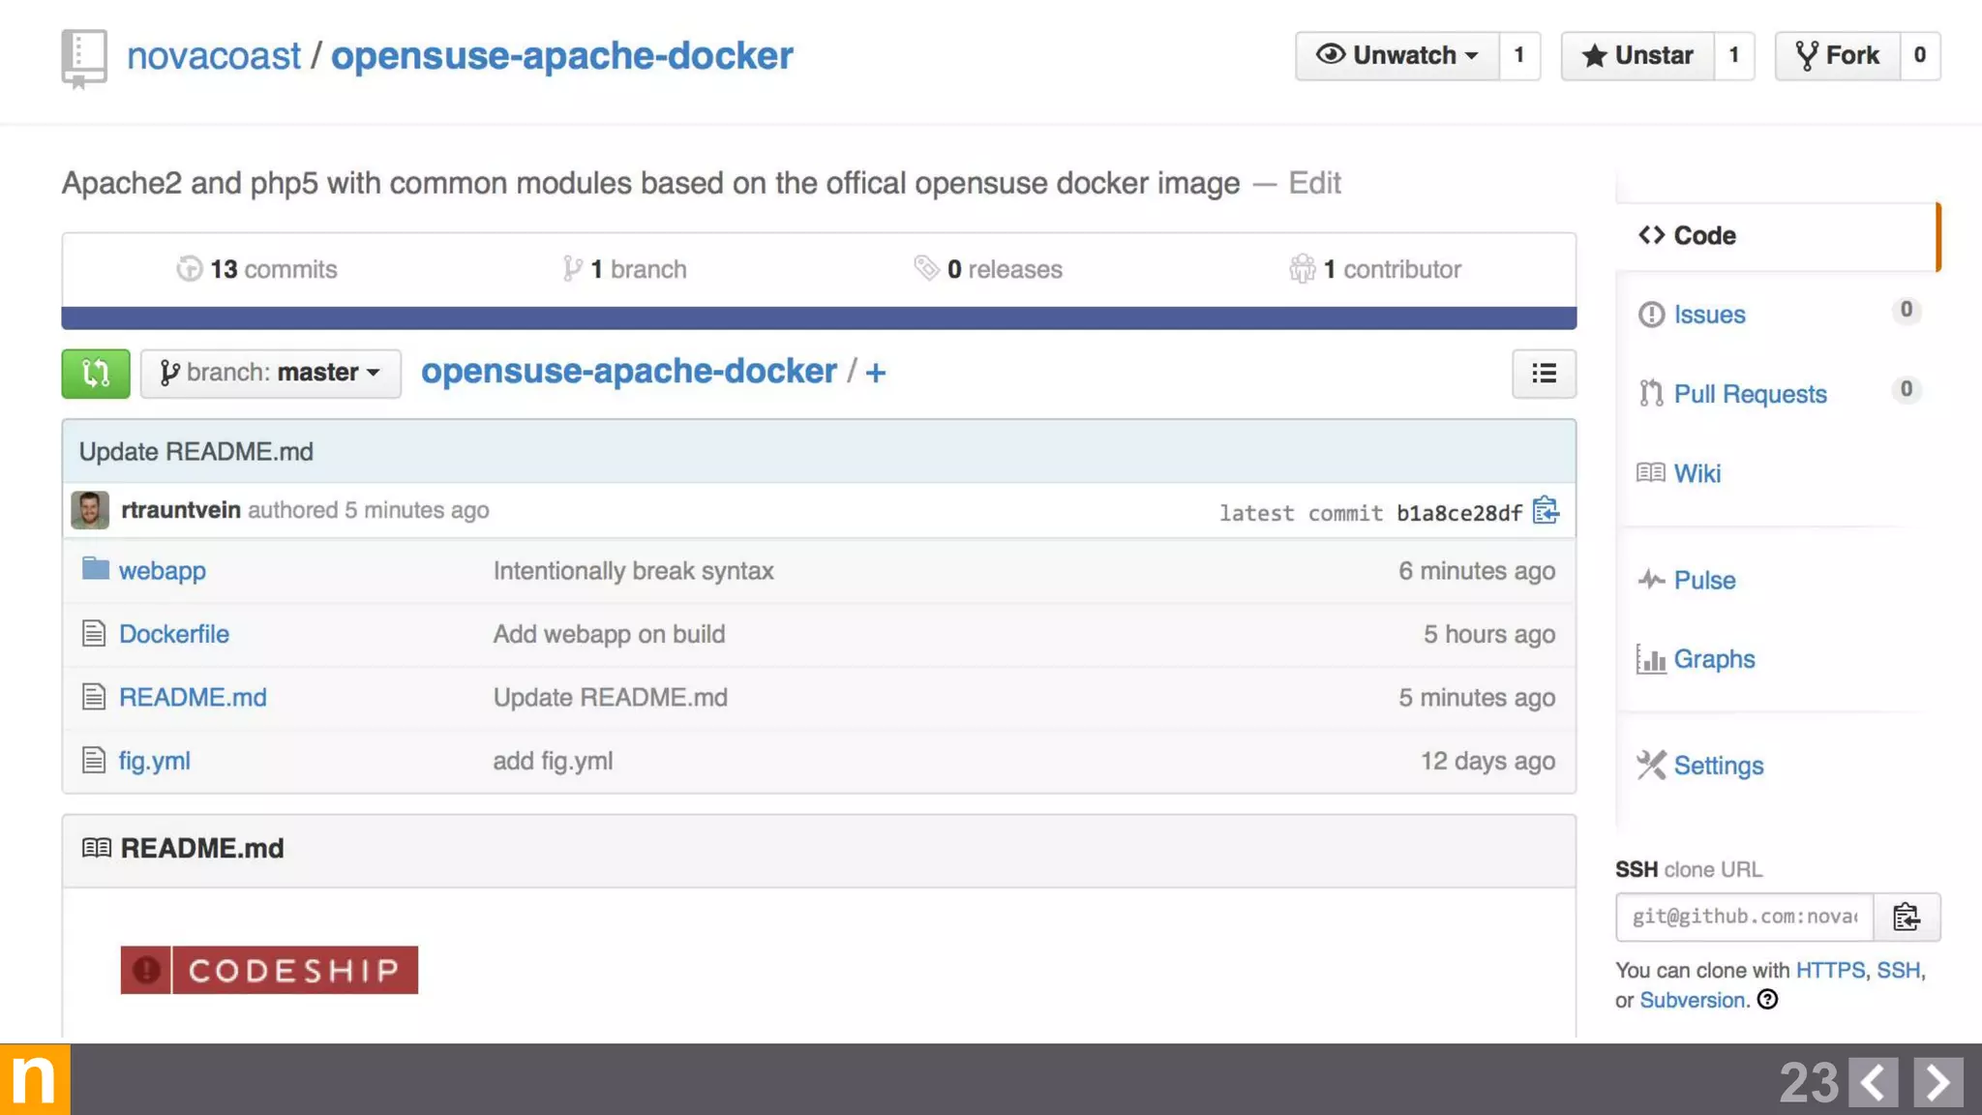Click rtrauntvein's avatar thumbnail

pyautogui.click(x=90, y=510)
